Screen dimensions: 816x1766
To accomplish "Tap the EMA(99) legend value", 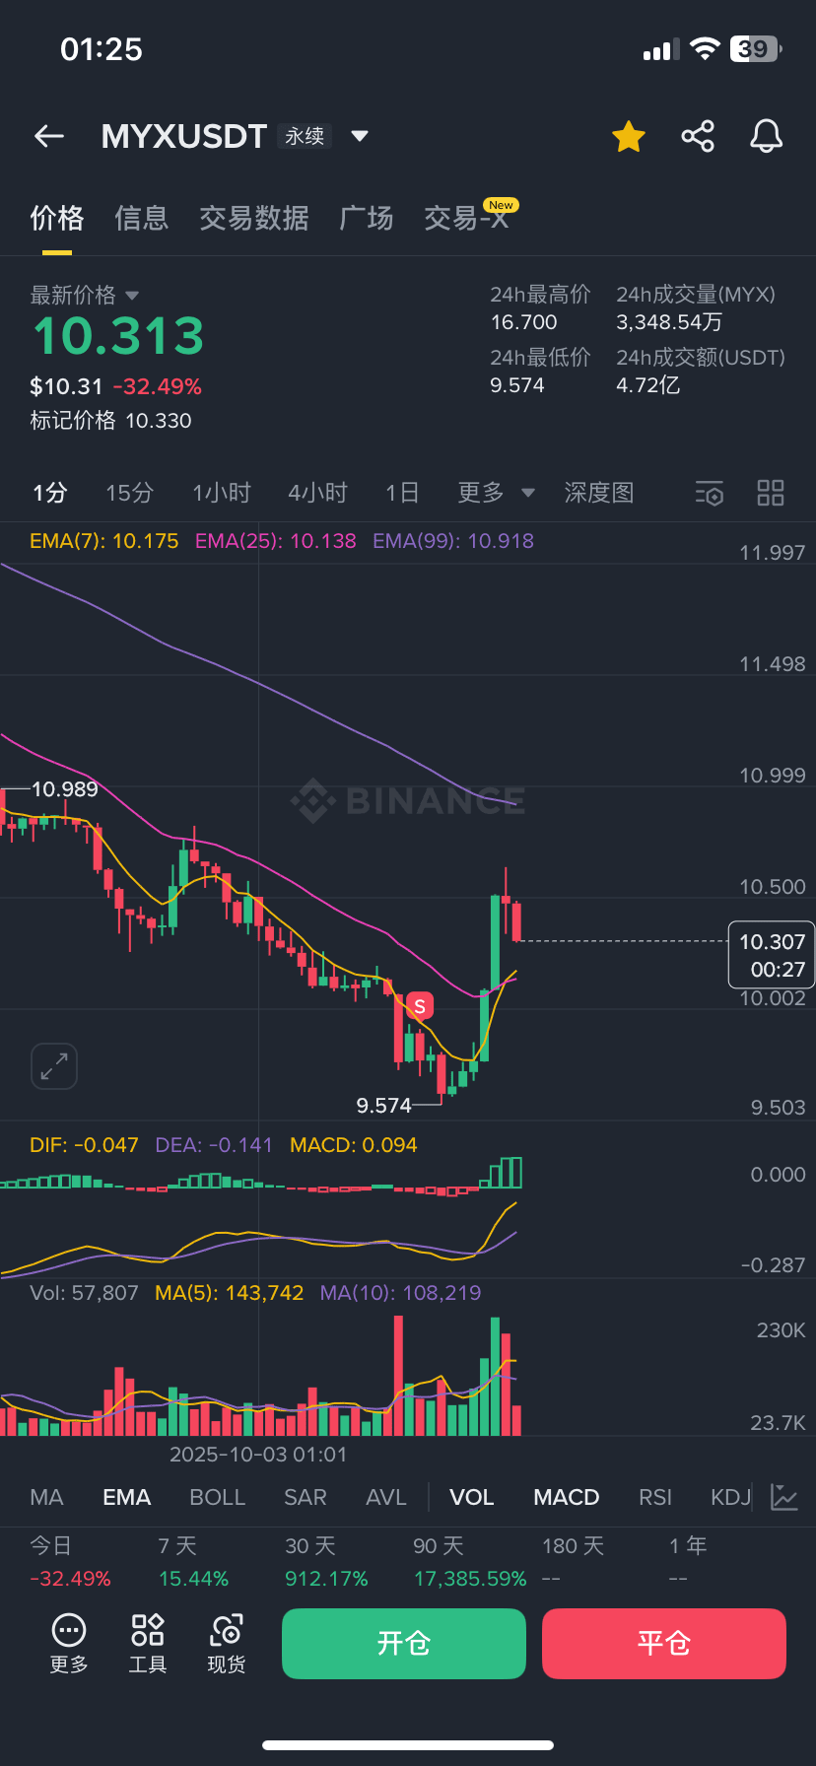I will pyautogui.click(x=453, y=540).
